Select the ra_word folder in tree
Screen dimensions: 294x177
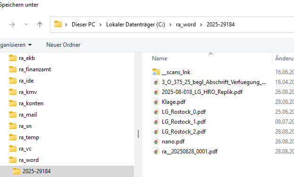[x=29, y=160]
